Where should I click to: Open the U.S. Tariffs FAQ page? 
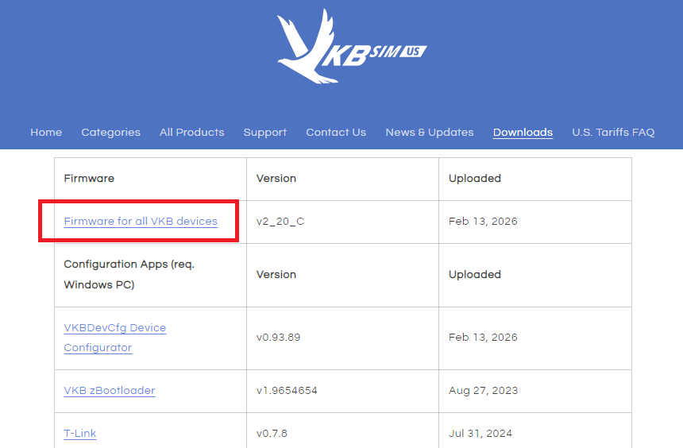click(613, 133)
